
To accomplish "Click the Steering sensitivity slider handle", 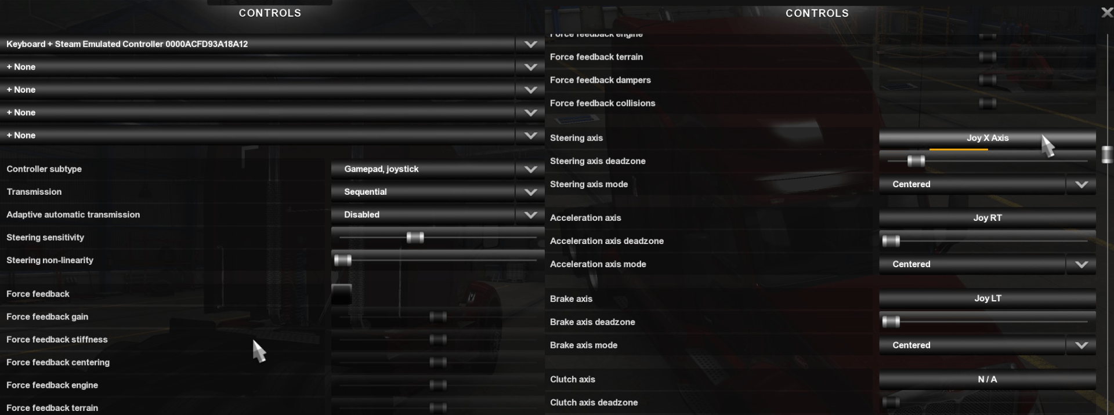I will point(415,238).
